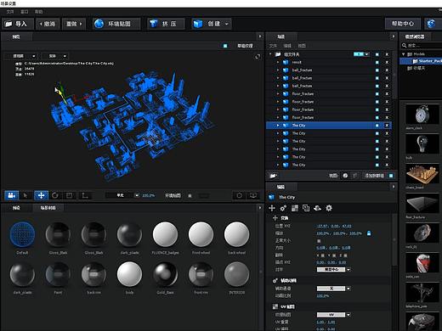Image resolution: width=442 pixels, height=331 pixels.
Task: Open the Create (创建) cube dropdown
Action: 212,24
